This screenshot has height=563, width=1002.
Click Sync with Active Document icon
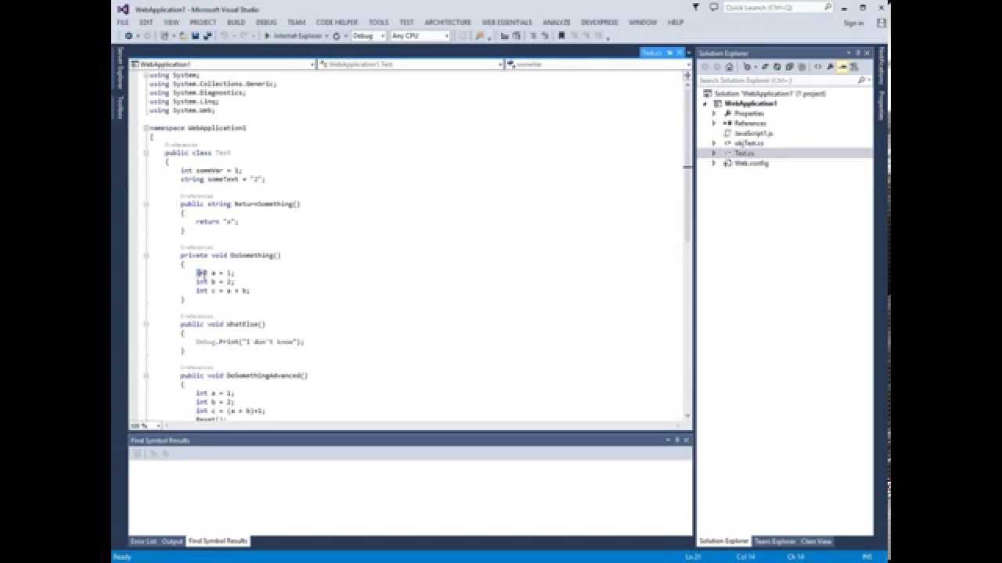(766, 66)
